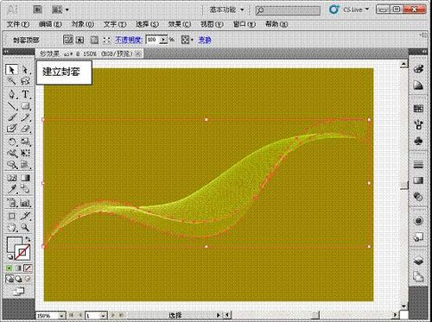The image size is (432, 322).
Task: Reset default fill and stroke
Action: click(10, 257)
